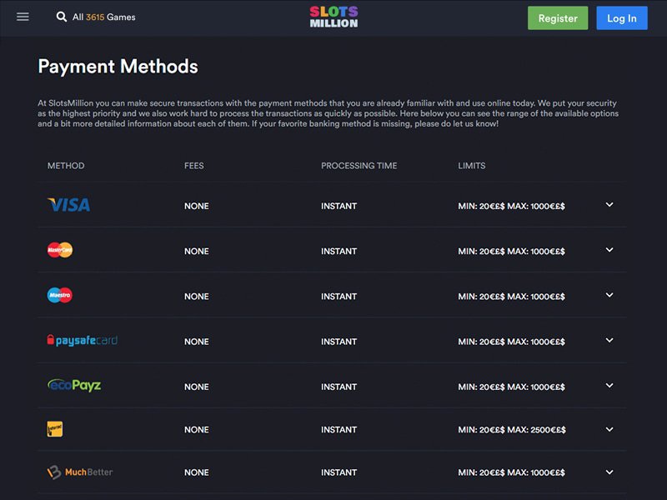Click NONE fee in the Interac row
This screenshot has height=500, width=667.
coord(197,430)
